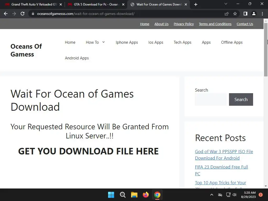Open the Windows Start menu
268x201 pixels.
click(x=111, y=195)
